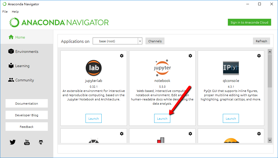Open gear menu on bottom-right application card
Image resolution: width=278 pixels, height=158 pixels.
pyautogui.click(x=259, y=134)
